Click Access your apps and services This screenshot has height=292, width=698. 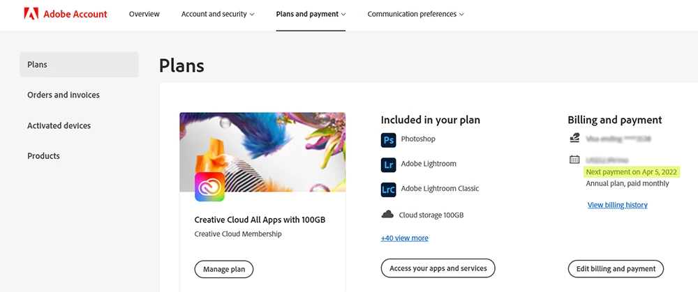tap(438, 268)
